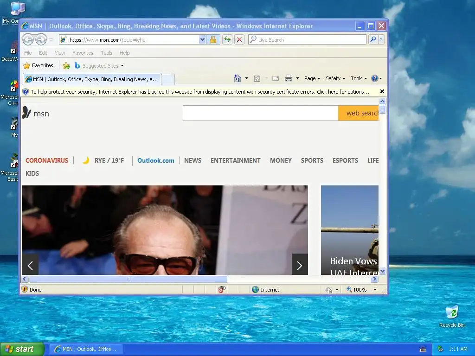The height and width of the screenshot is (356, 475).
Task: Go to the NEWS section
Action: point(193,160)
